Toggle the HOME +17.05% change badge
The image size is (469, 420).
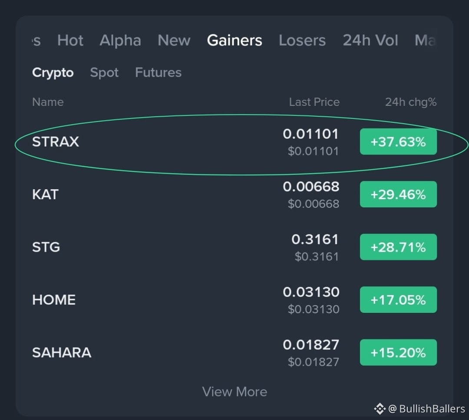click(x=398, y=299)
